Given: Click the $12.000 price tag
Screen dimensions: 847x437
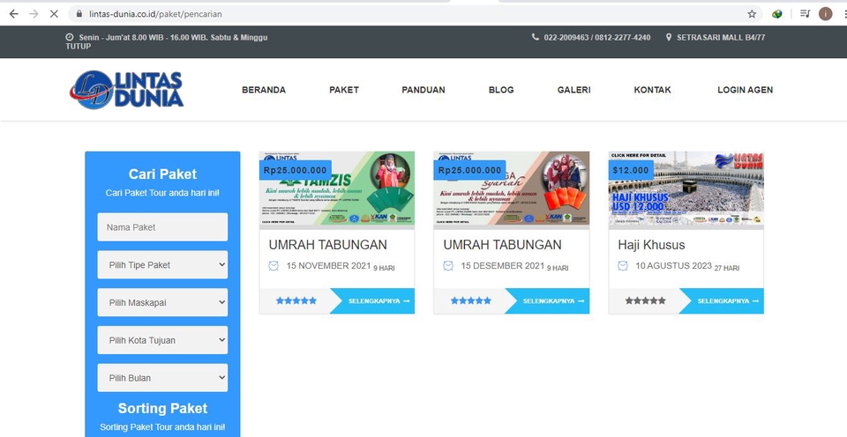Looking at the screenshot, I should tap(631, 170).
